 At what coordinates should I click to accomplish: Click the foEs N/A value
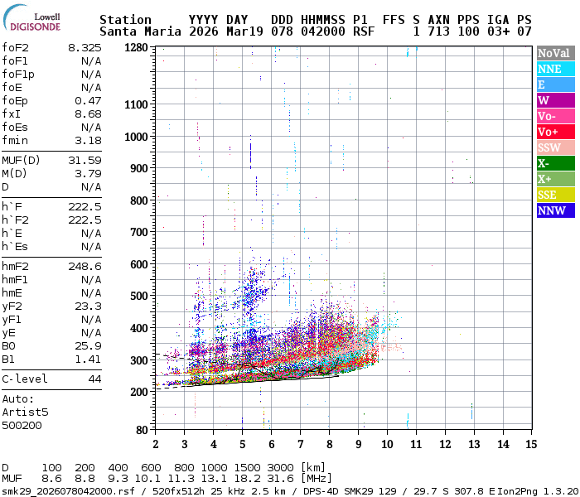91,128
